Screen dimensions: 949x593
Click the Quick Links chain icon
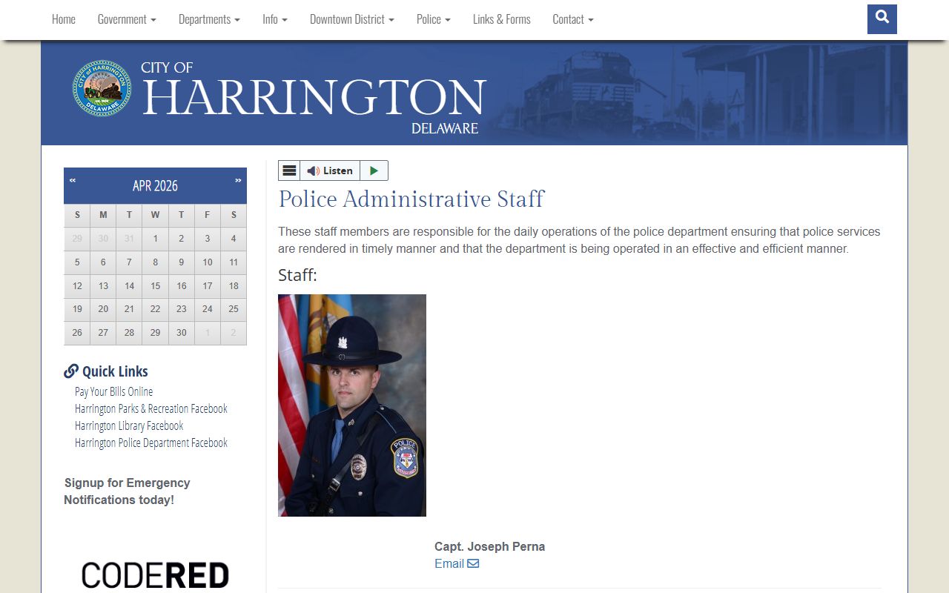pyautogui.click(x=71, y=371)
